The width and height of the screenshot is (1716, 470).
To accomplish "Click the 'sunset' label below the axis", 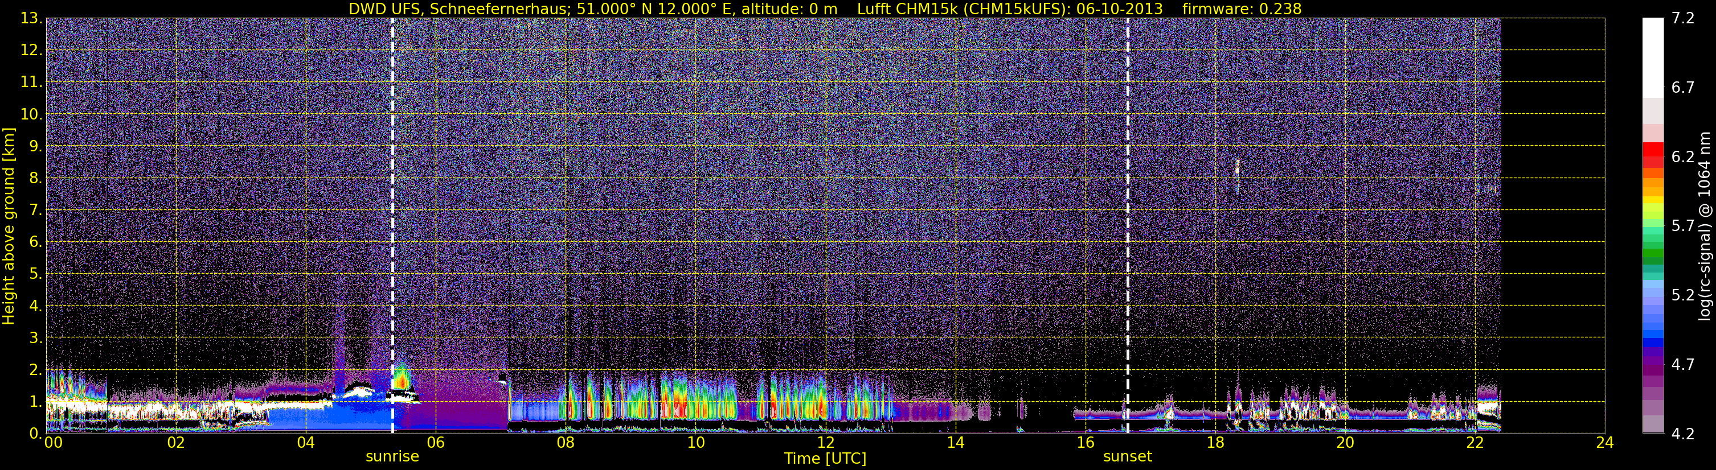I will [1127, 456].
